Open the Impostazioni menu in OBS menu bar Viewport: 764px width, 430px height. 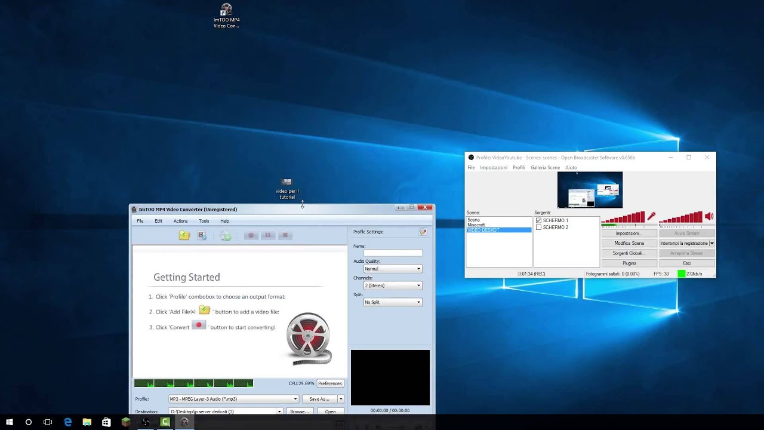494,168
